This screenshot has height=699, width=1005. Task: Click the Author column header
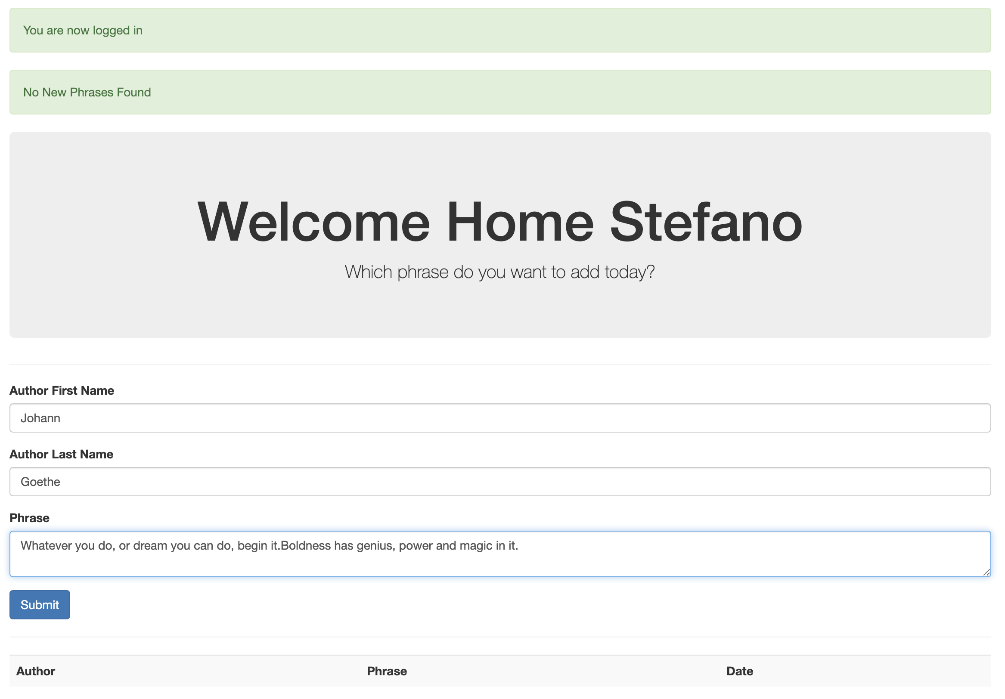tap(36, 671)
